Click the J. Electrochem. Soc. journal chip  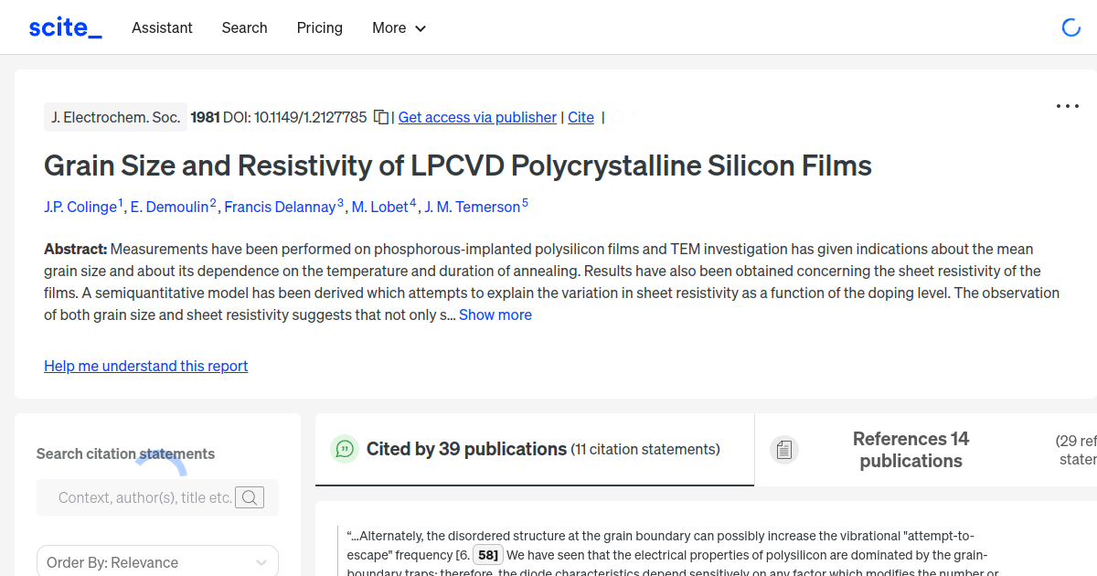[115, 117]
